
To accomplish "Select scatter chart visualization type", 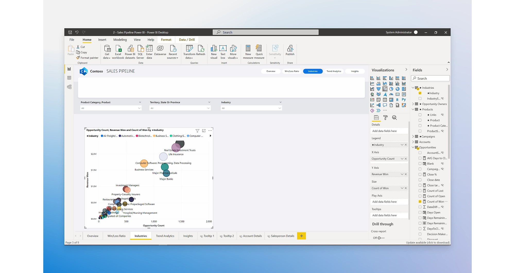I will 385,89.
